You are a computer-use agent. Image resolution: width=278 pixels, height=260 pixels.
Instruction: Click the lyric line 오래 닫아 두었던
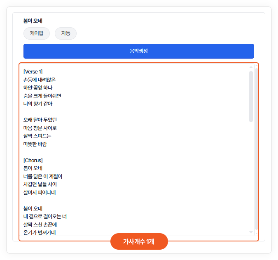(40, 120)
